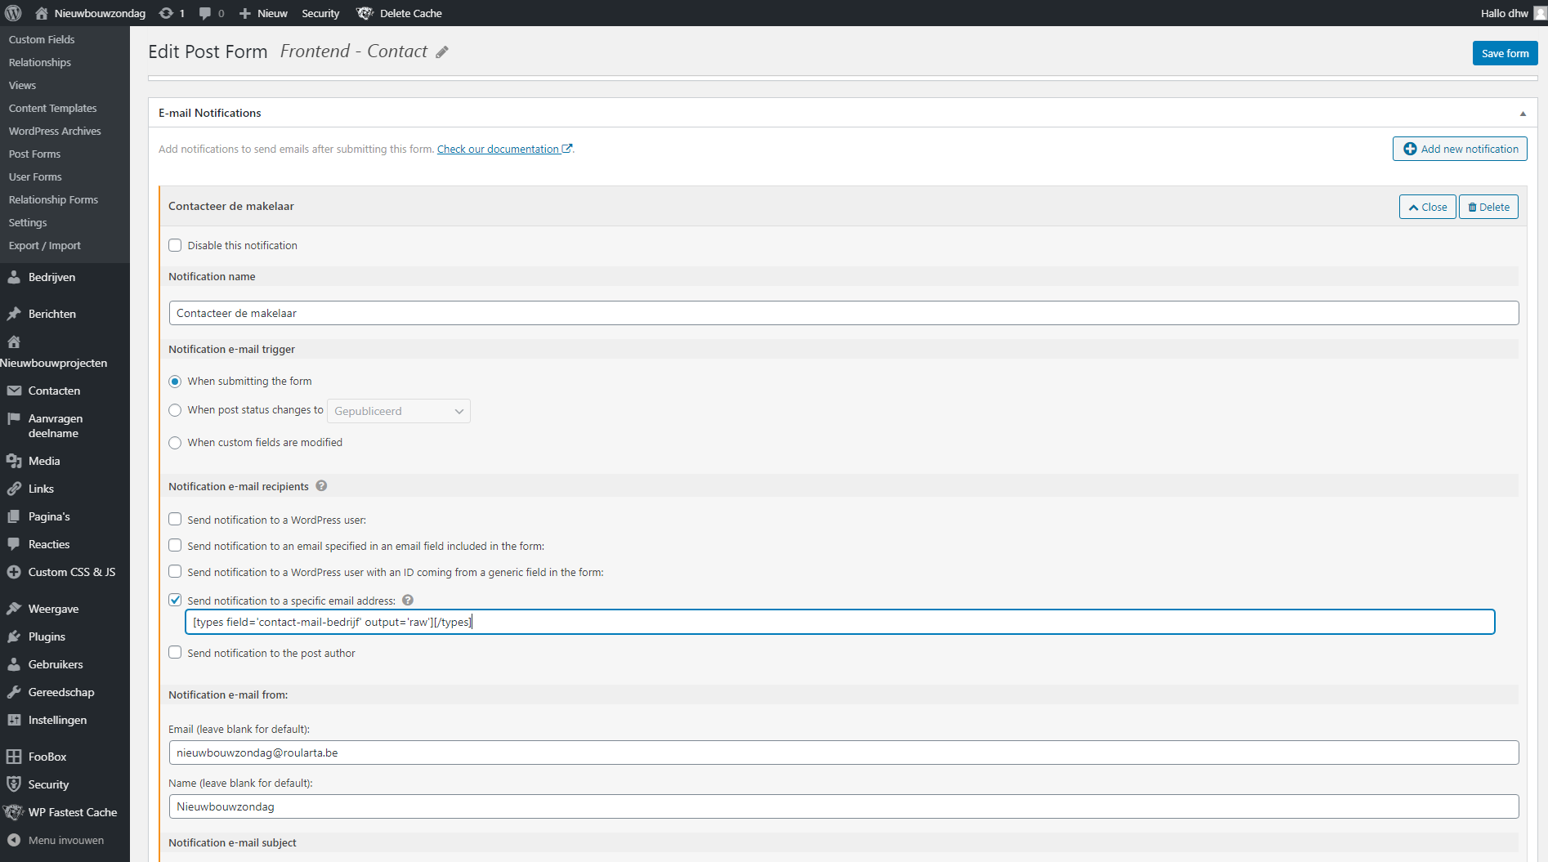Enable the Disable this notification checkbox
This screenshot has width=1548, height=862.
175,245
